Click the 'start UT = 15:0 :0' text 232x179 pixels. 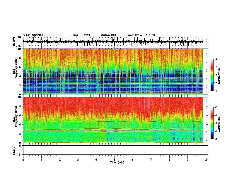tap(141, 35)
